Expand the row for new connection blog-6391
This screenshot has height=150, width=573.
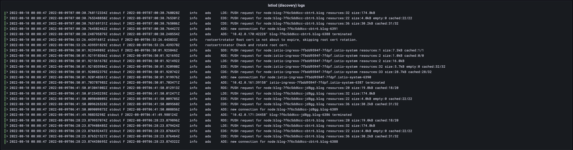click(x=7, y=29)
